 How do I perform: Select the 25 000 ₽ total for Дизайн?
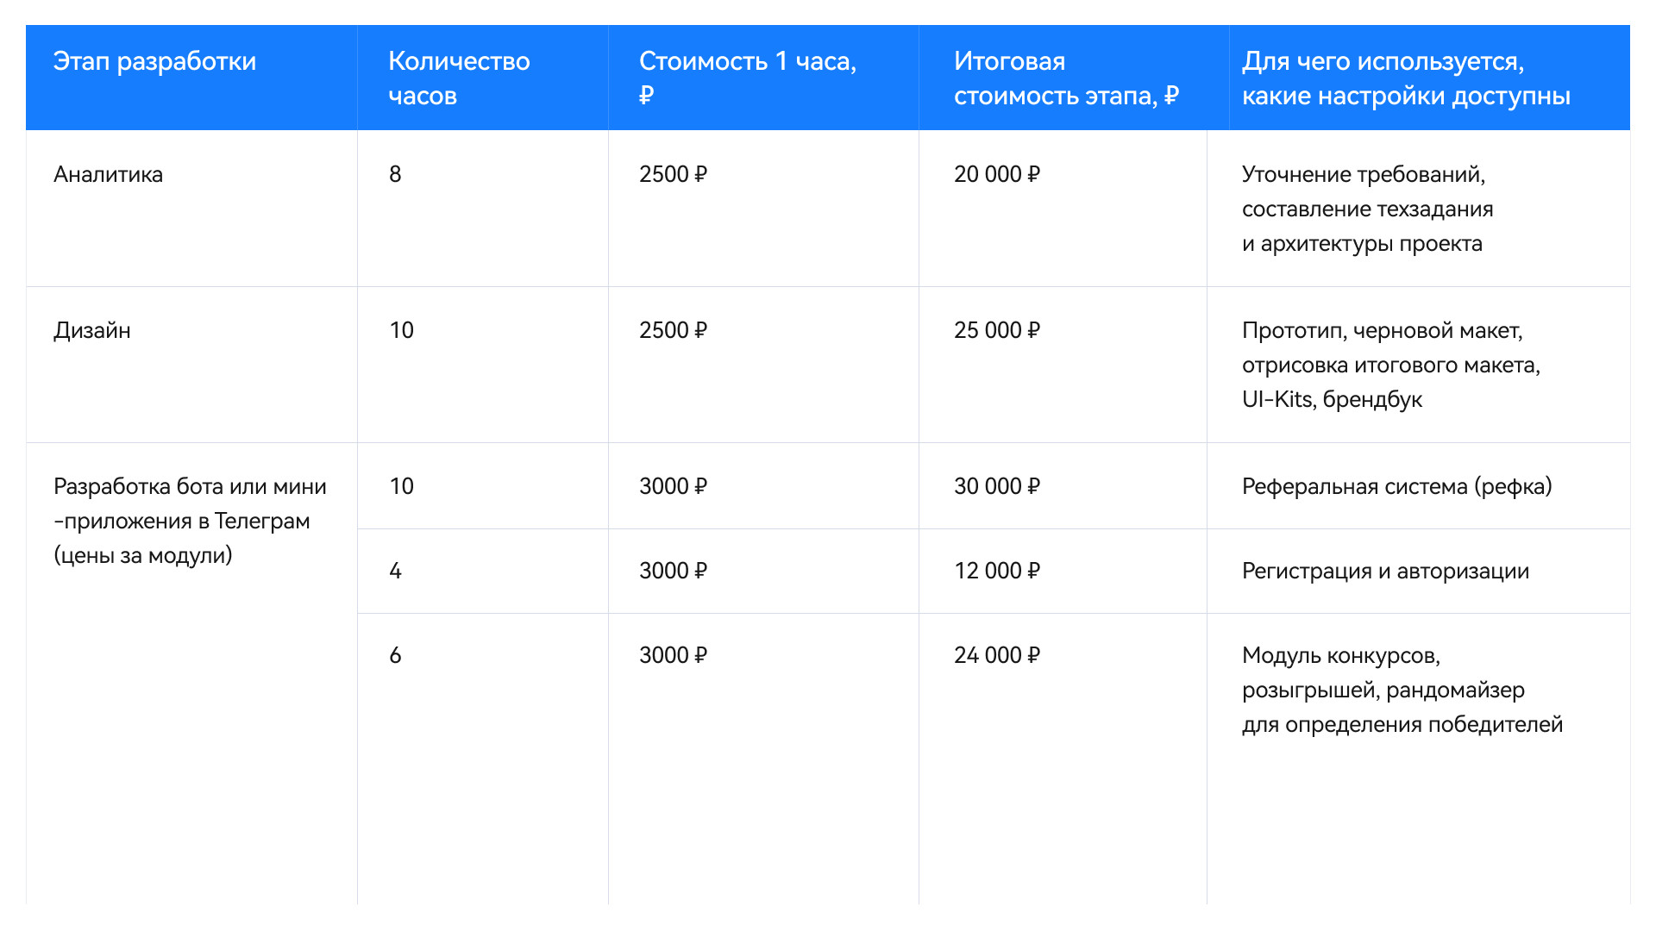pyautogui.click(x=997, y=330)
